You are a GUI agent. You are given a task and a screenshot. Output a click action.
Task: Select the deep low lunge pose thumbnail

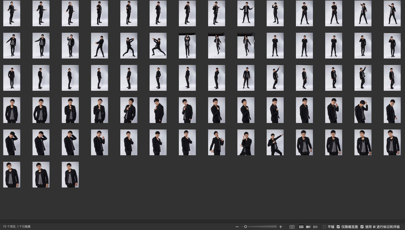click(x=158, y=46)
